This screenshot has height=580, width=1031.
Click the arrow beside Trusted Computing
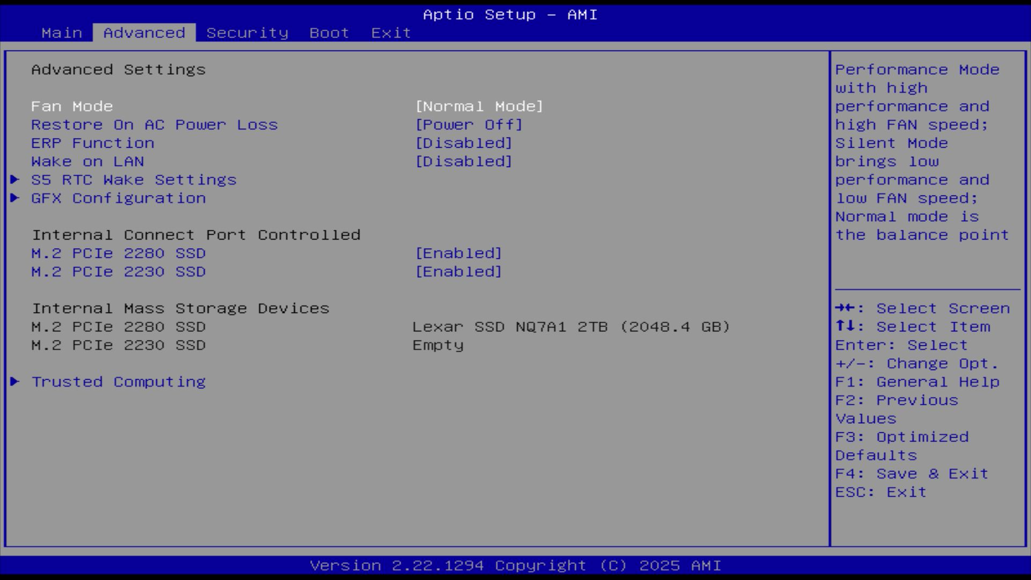15,381
